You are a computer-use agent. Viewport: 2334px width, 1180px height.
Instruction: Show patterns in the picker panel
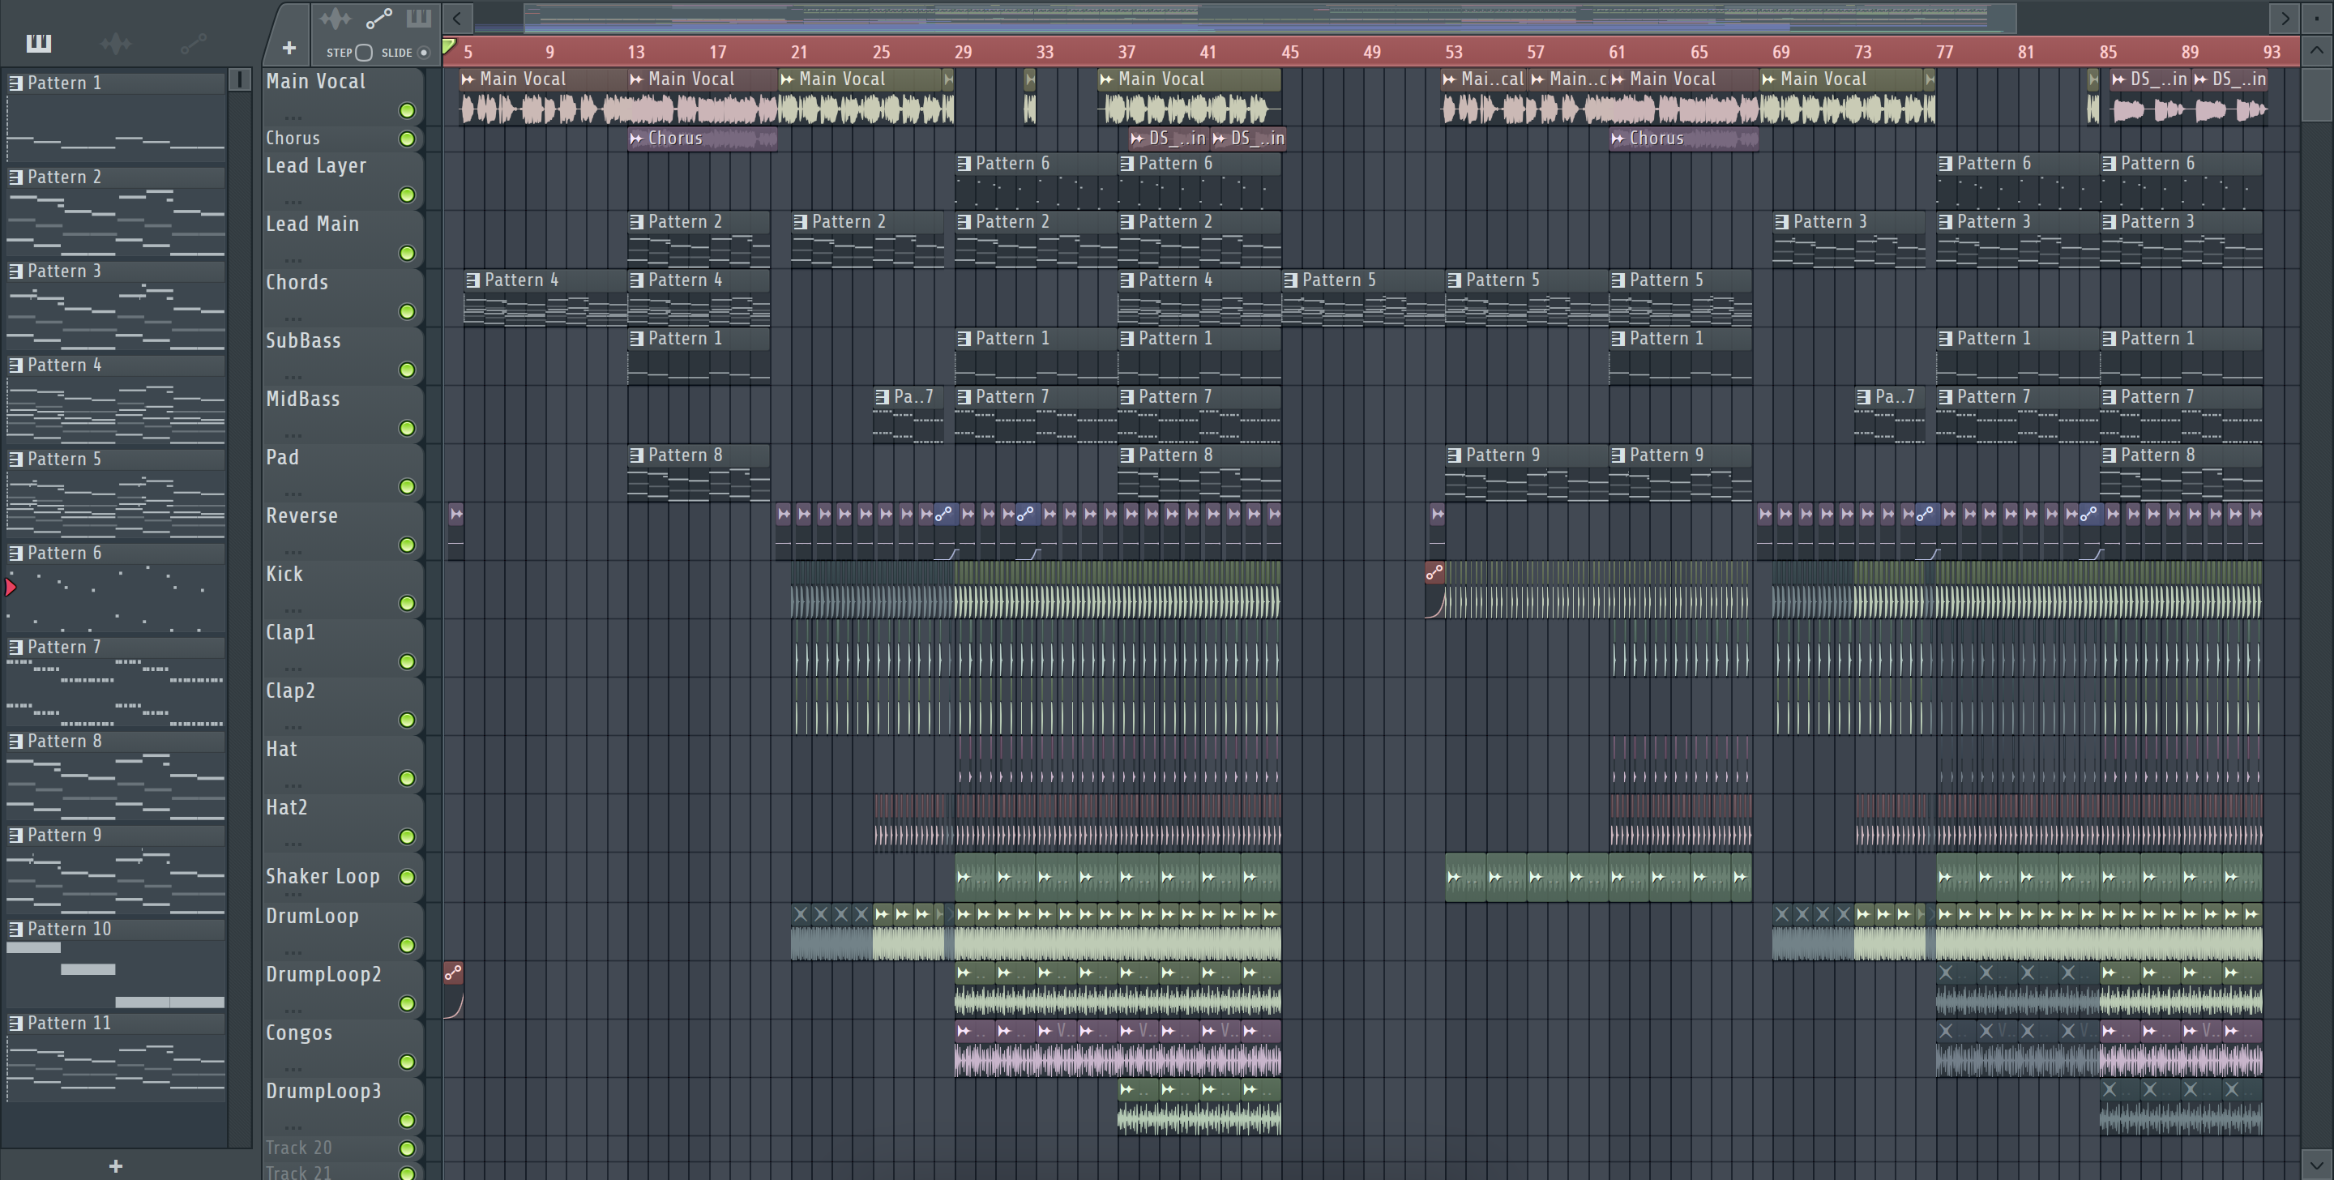point(38,43)
